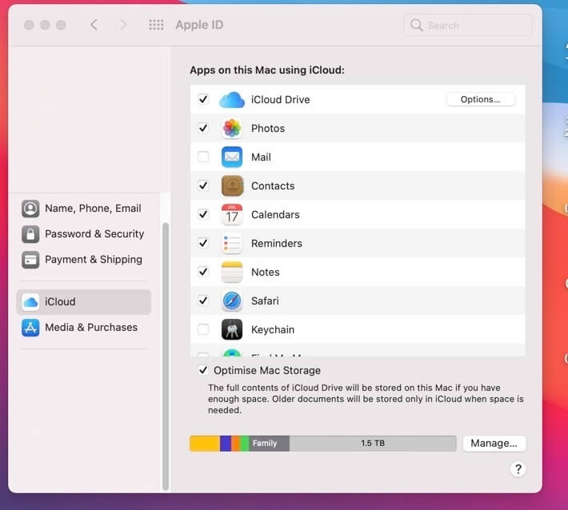Click the Manage storage button

pyautogui.click(x=494, y=444)
